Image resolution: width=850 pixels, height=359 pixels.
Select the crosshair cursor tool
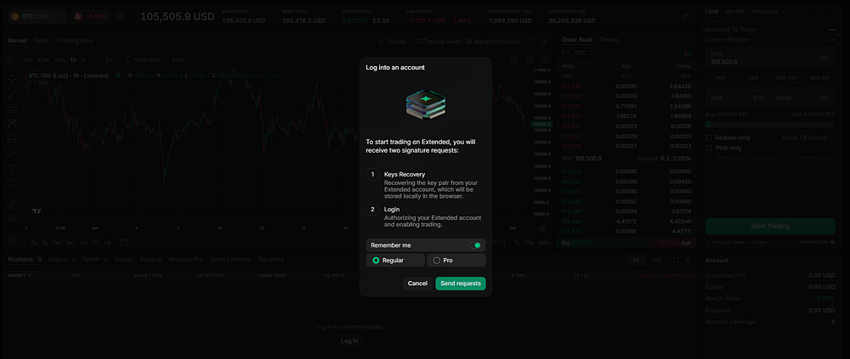[12, 80]
